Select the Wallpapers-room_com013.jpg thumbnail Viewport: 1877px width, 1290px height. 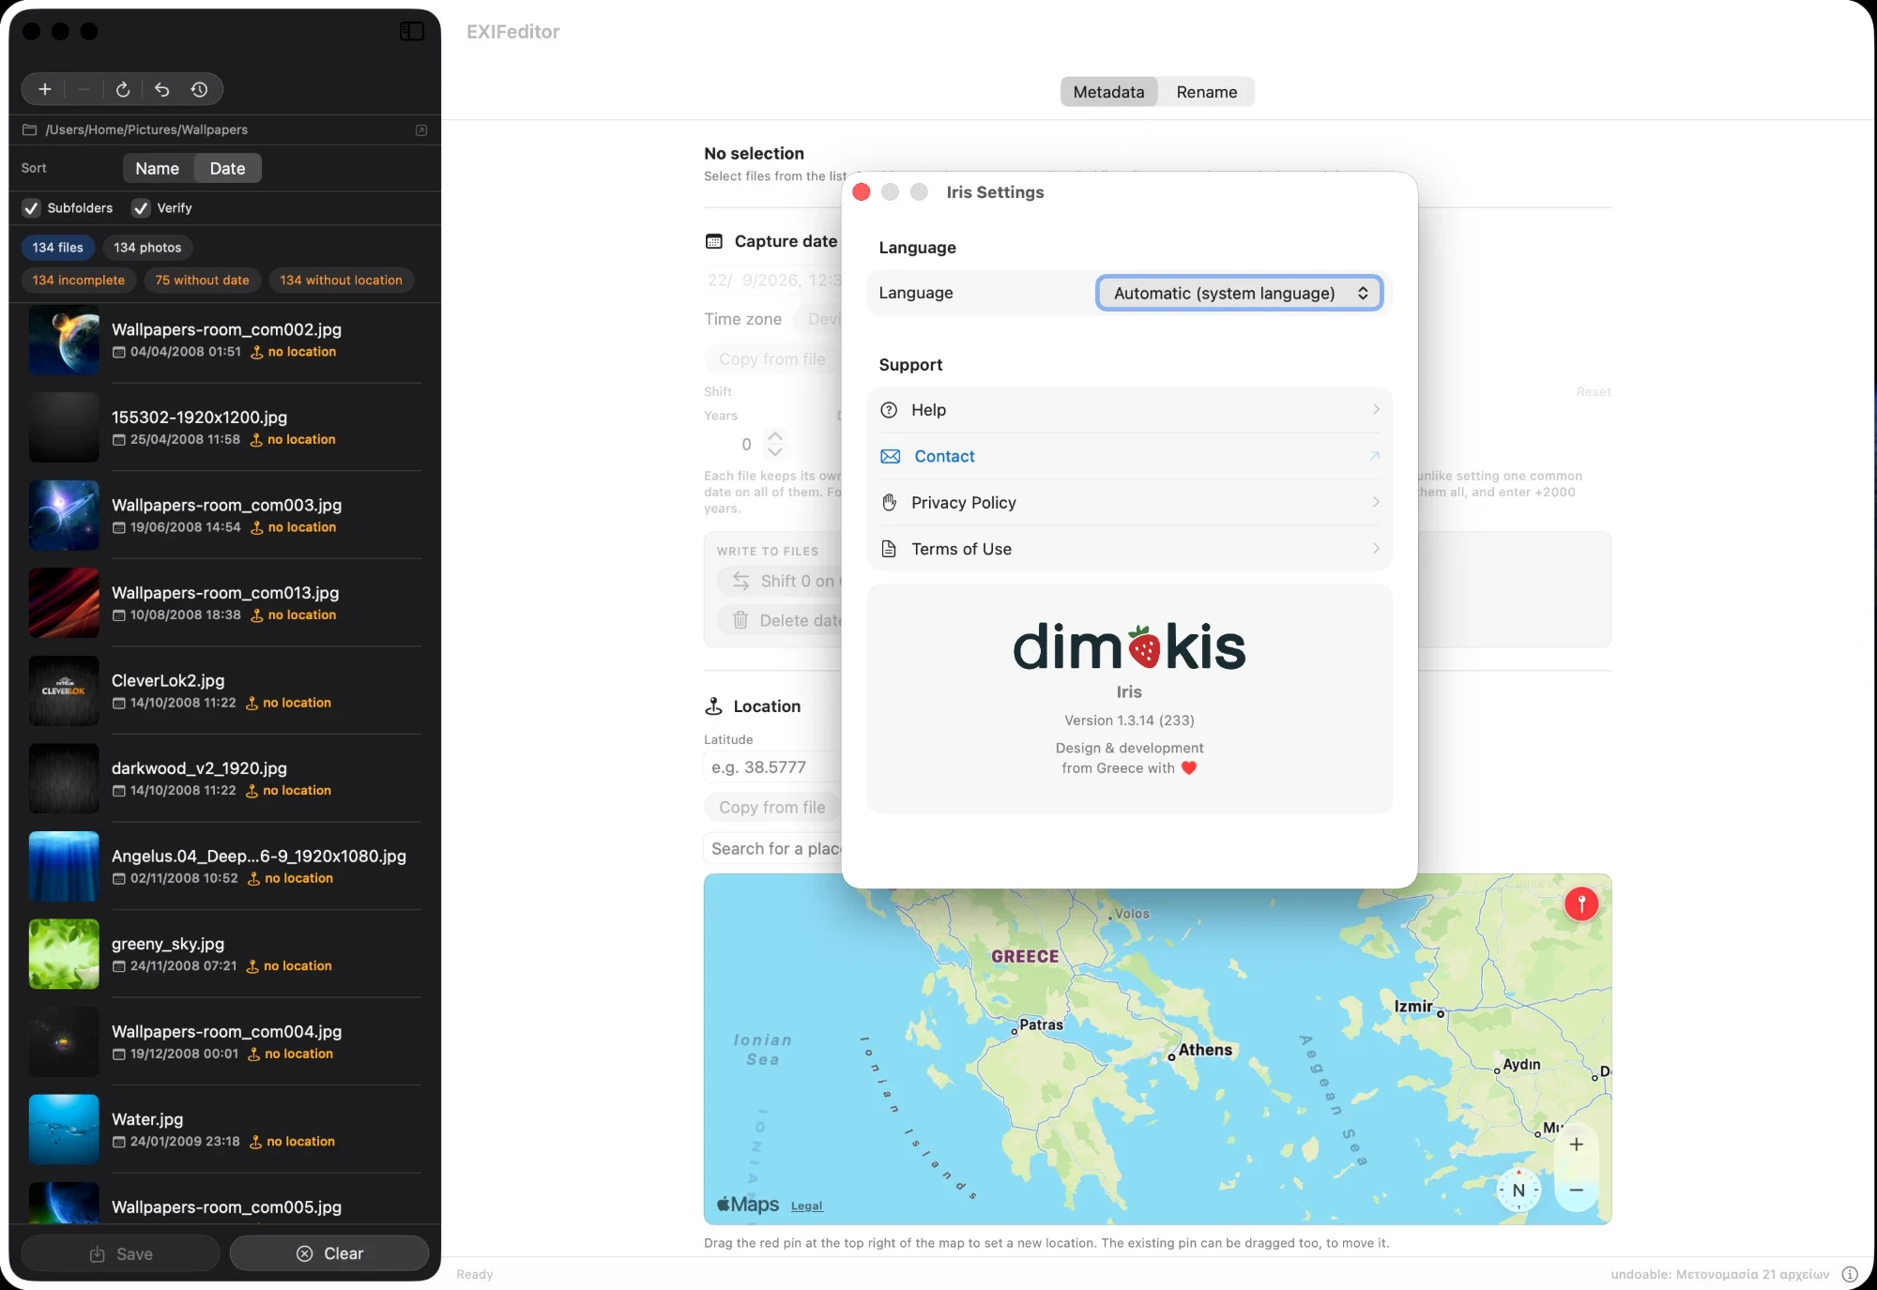pos(64,603)
